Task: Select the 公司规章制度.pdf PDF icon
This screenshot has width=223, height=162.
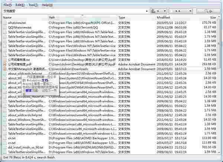Action: pos(5,64)
